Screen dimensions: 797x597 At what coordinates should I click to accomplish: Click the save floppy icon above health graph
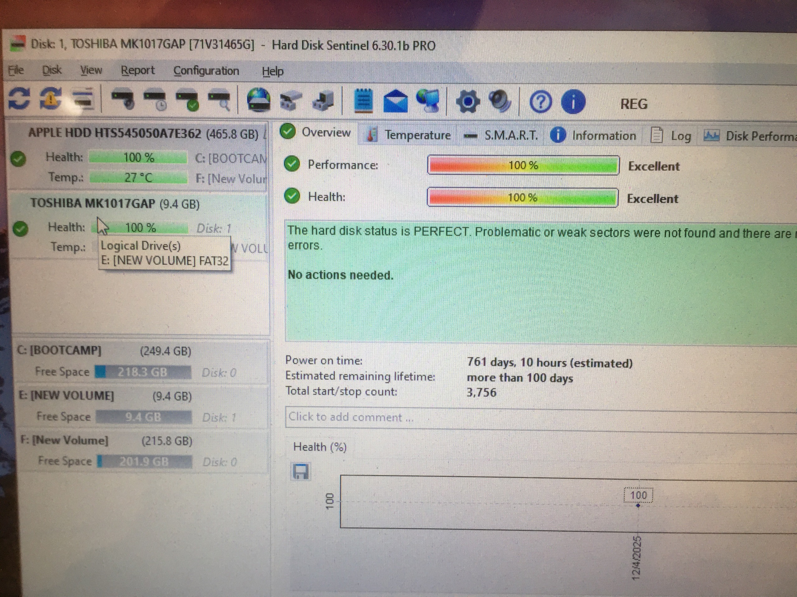coord(300,471)
